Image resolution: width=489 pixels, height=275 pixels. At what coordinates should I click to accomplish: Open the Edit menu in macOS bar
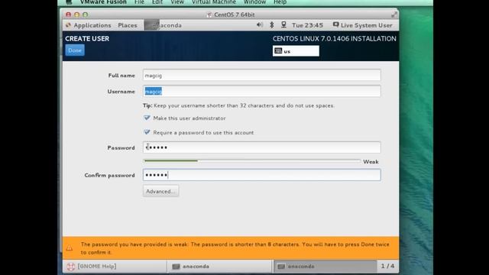tap(157, 2)
